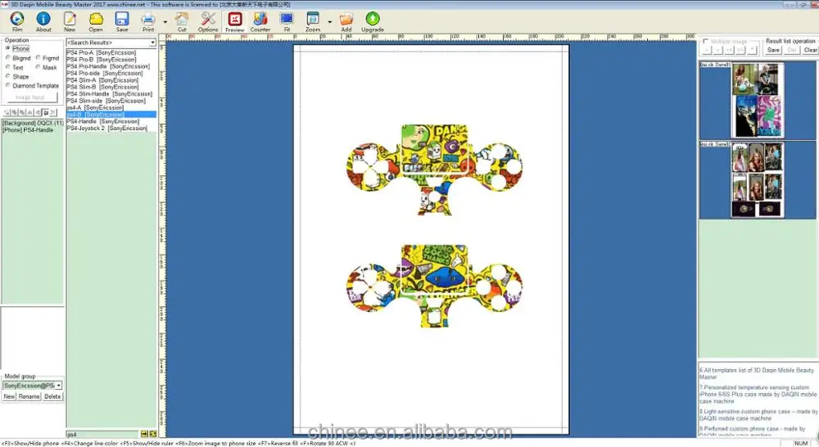Open link about personalized temperature sensing case
The width and height of the screenshot is (819, 447).
(758, 395)
